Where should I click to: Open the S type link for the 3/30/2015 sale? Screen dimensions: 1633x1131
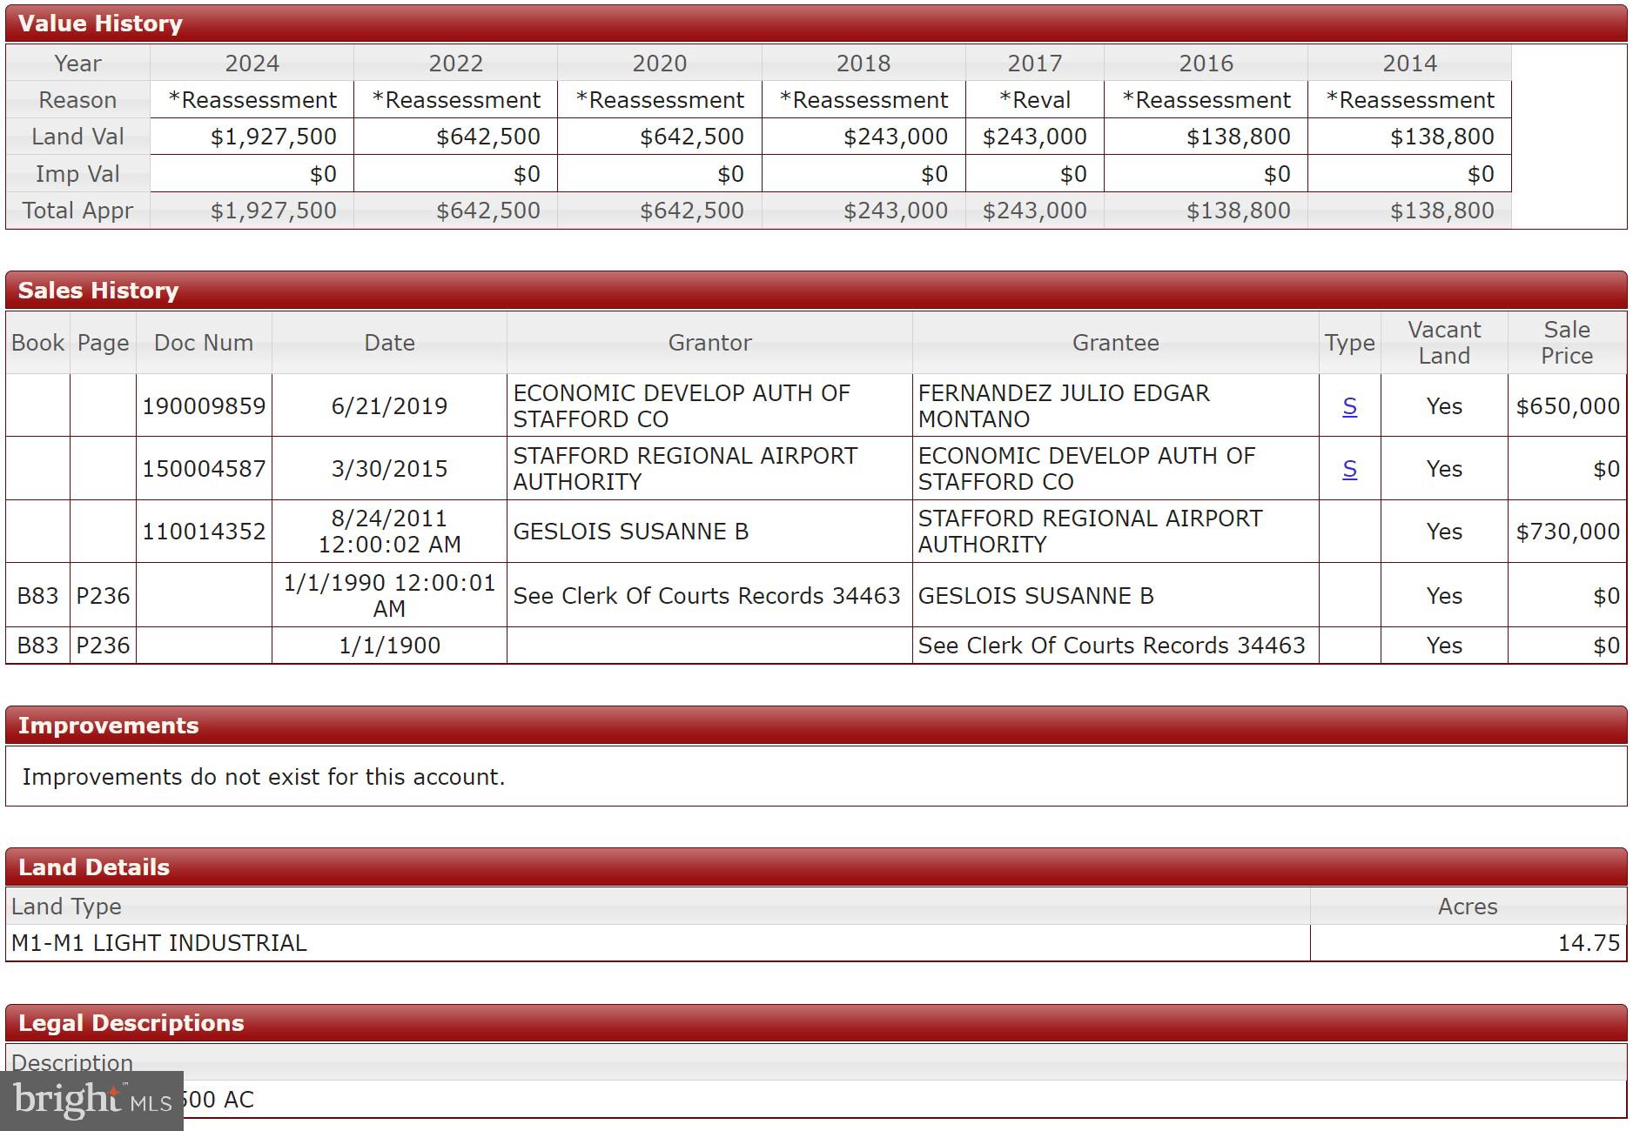pos(1349,469)
